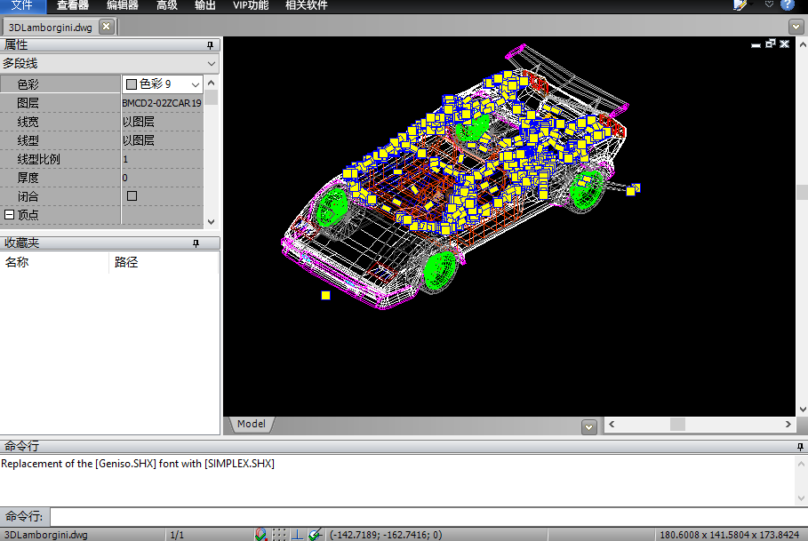Viewport: 808px width, 541px height.
Task: Toggle ortho mode icon in status bar
Action: coord(298,534)
